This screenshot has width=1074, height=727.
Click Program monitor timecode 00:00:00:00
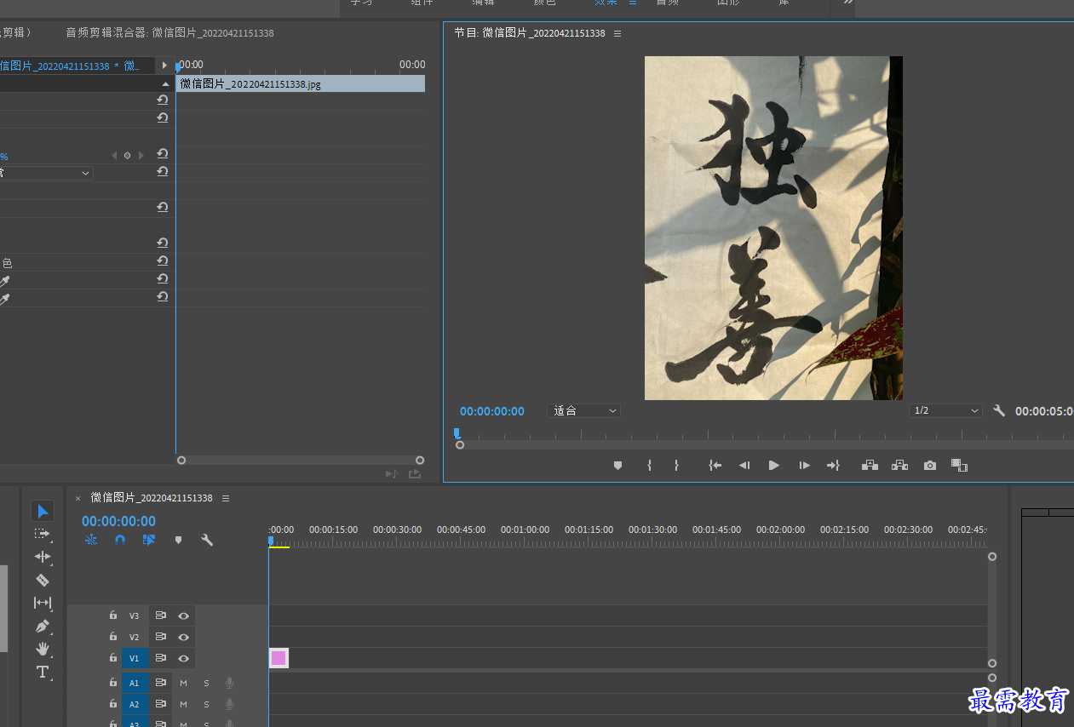492,410
